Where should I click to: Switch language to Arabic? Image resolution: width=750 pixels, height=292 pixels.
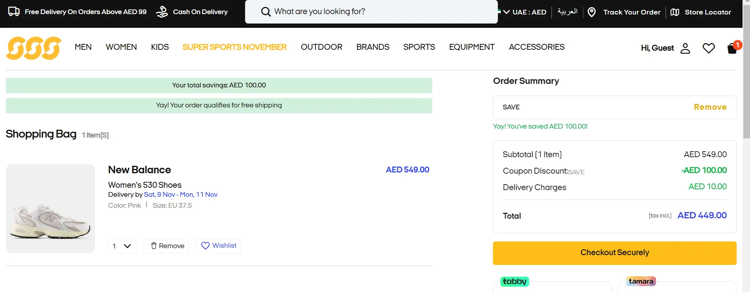(x=567, y=11)
